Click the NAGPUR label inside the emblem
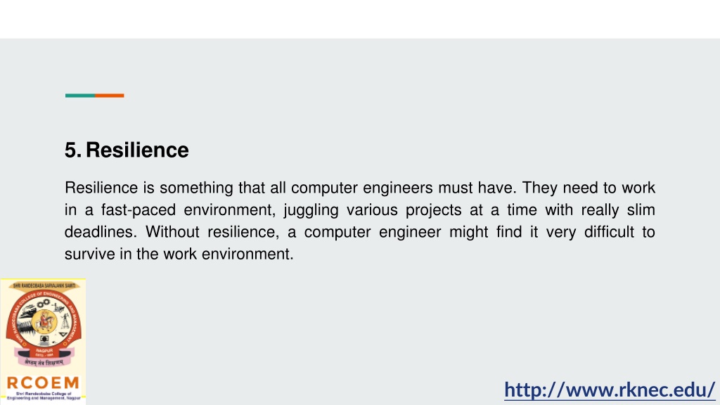 [44, 350]
